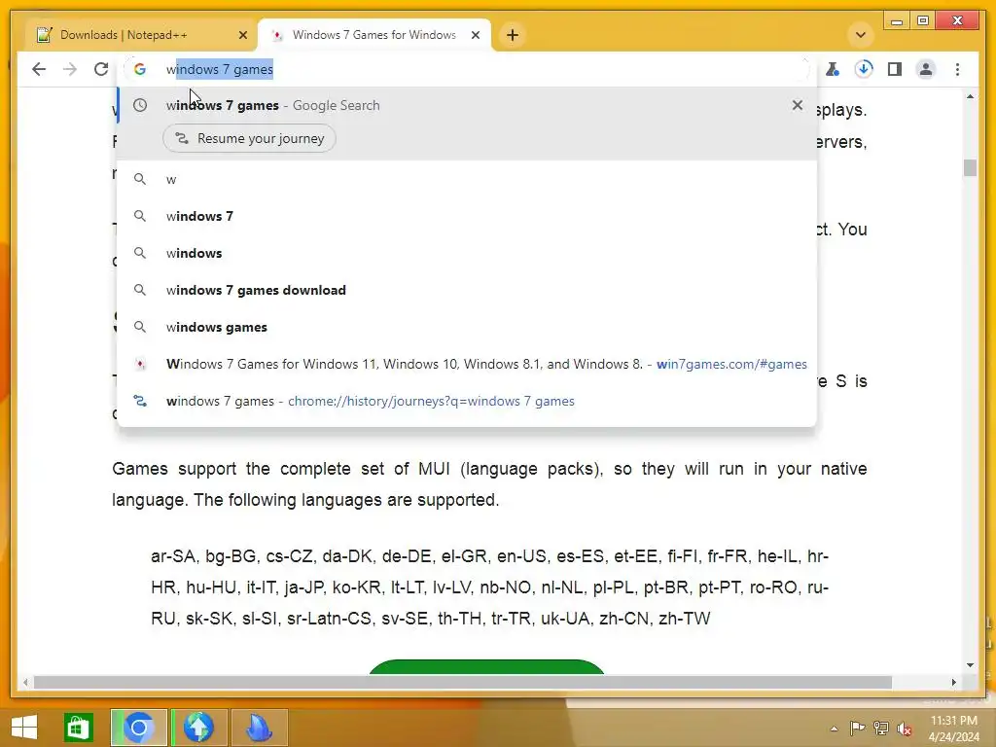Image resolution: width=996 pixels, height=747 pixels.
Task: Open a new tab with plus button
Action: point(513,35)
